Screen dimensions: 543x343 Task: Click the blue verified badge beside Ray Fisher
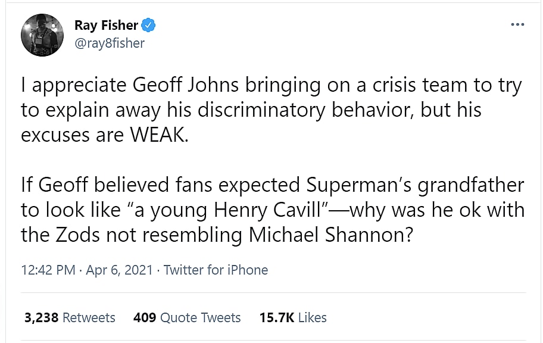click(x=149, y=26)
